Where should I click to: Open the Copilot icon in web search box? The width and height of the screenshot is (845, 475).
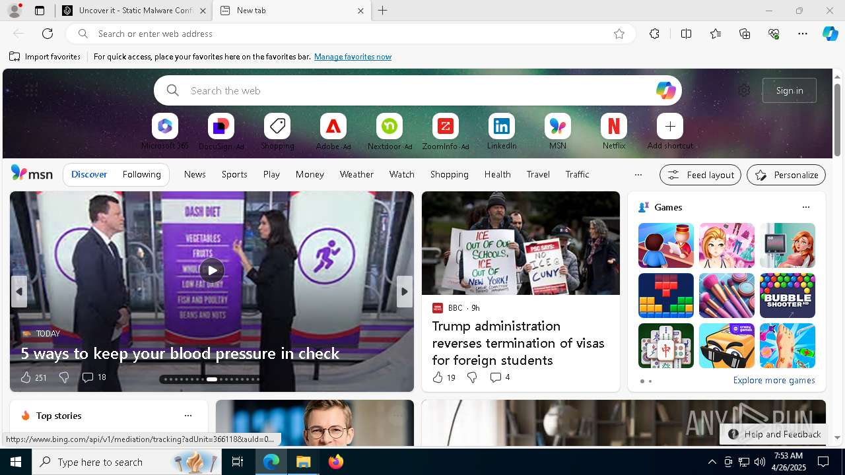tap(665, 90)
